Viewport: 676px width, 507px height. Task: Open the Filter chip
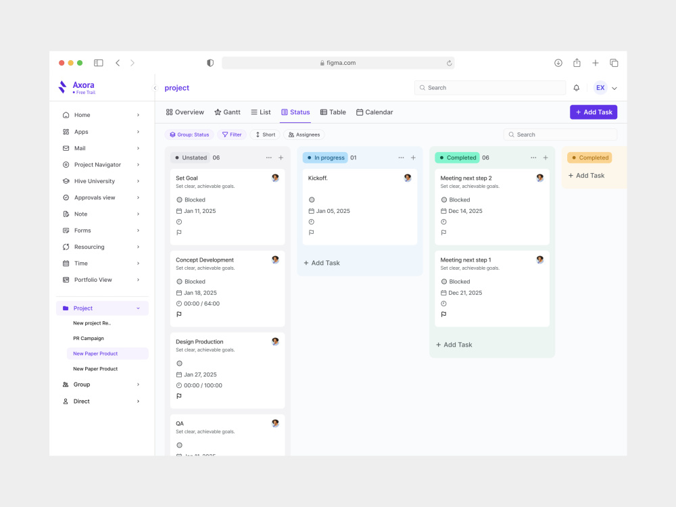pos(231,135)
